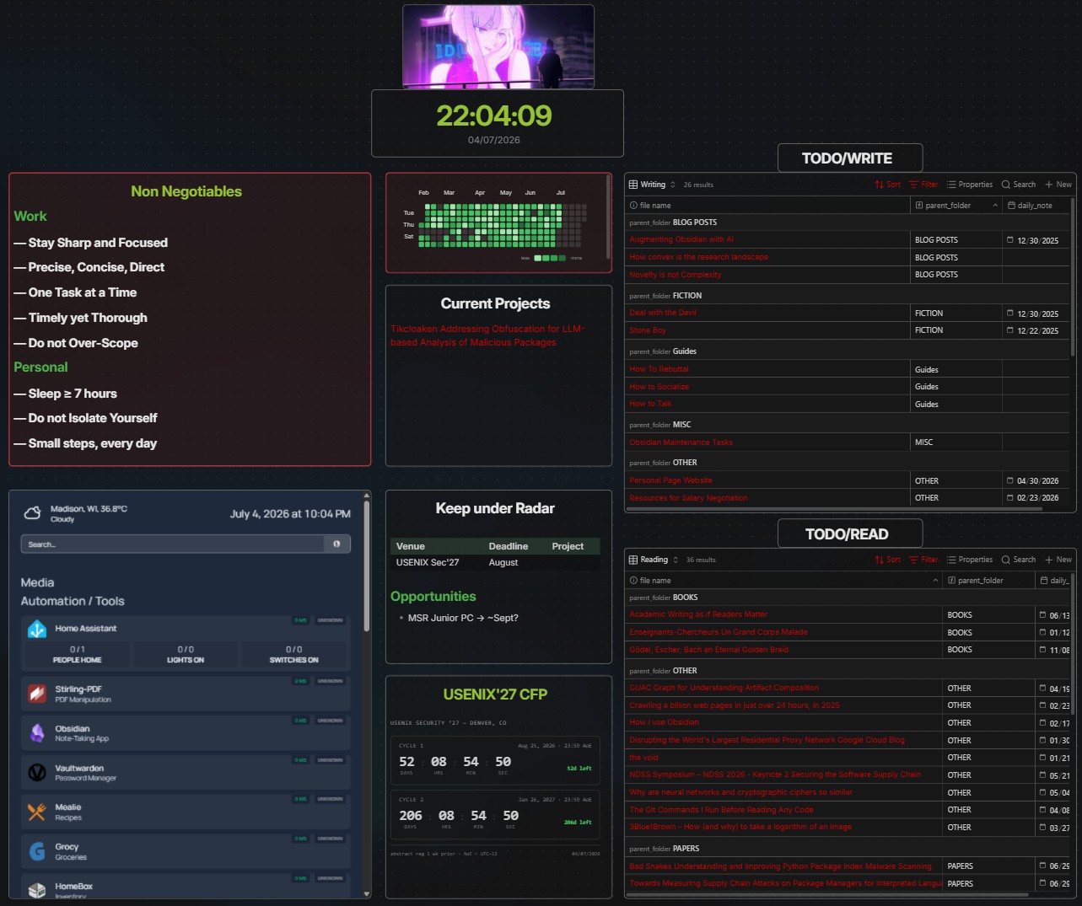Click the Home Assistant Switches On stat
This screenshot has width=1082, height=906.
(293, 654)
